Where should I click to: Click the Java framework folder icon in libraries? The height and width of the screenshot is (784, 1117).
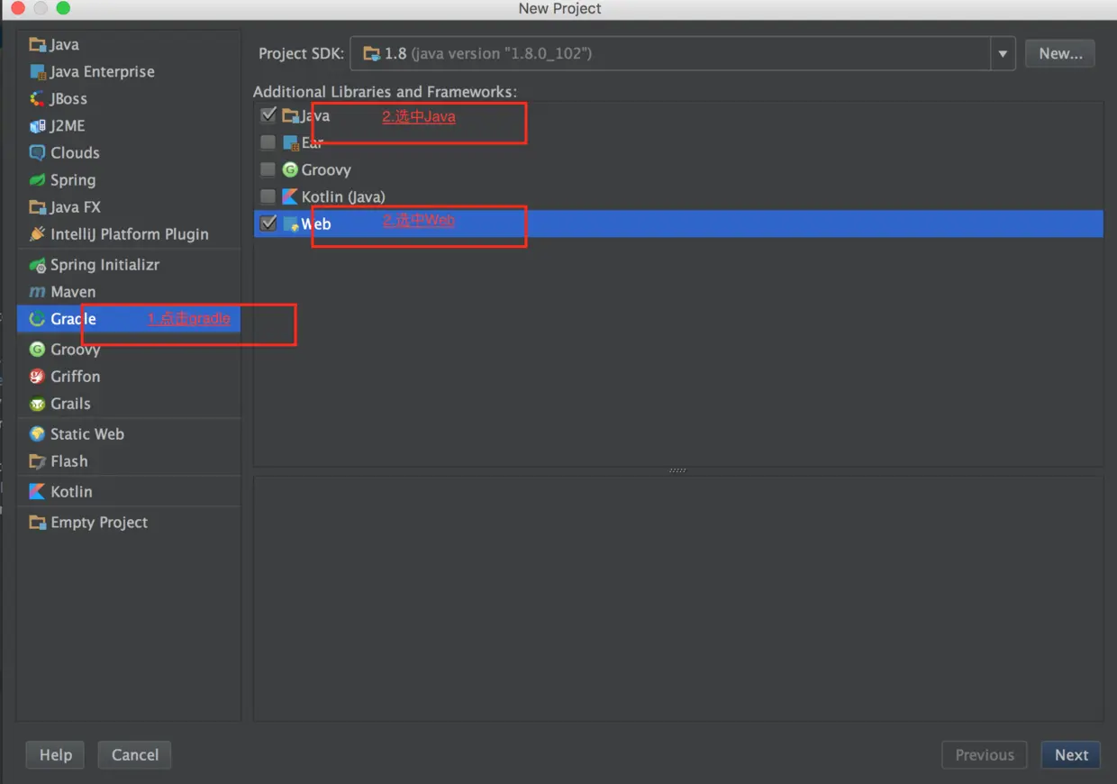(x=290, y=115)
